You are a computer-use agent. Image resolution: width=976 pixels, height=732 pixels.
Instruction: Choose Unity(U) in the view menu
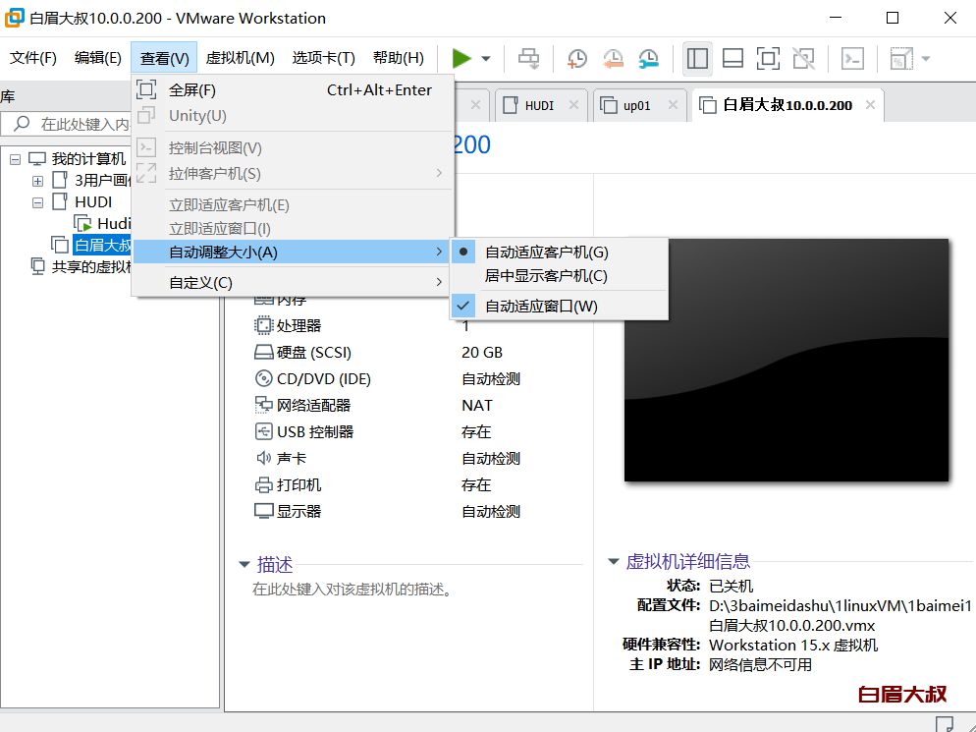coord(293,116)
